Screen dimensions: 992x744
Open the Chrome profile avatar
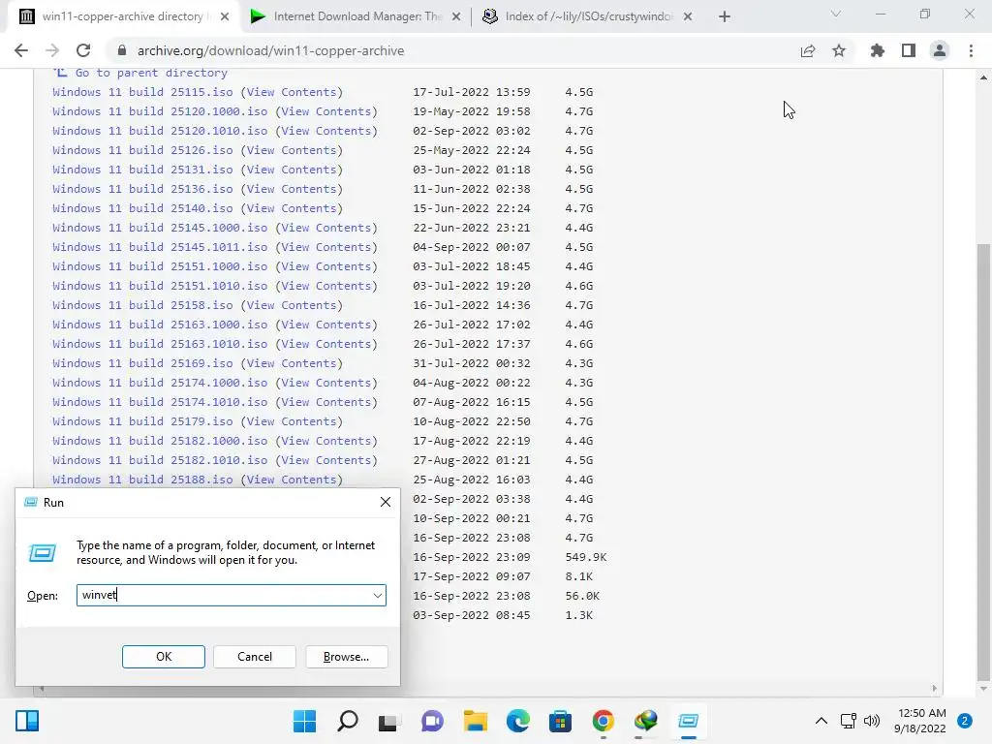click(x=940, y=50)
